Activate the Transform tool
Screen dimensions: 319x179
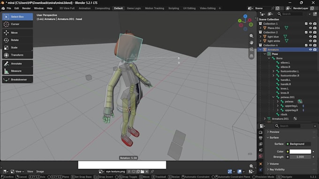point(17,55)
